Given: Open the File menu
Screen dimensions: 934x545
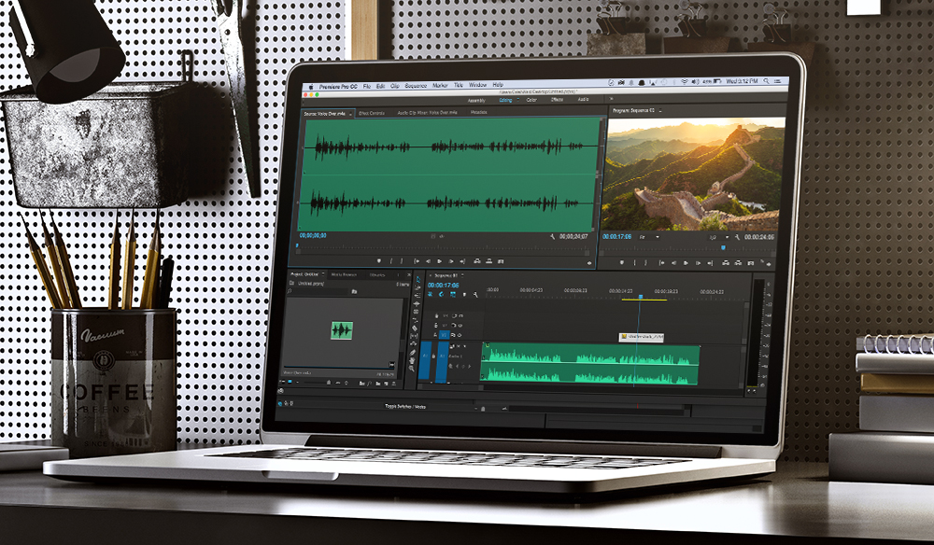Looking at the screenshot, I should coord(367,86).
